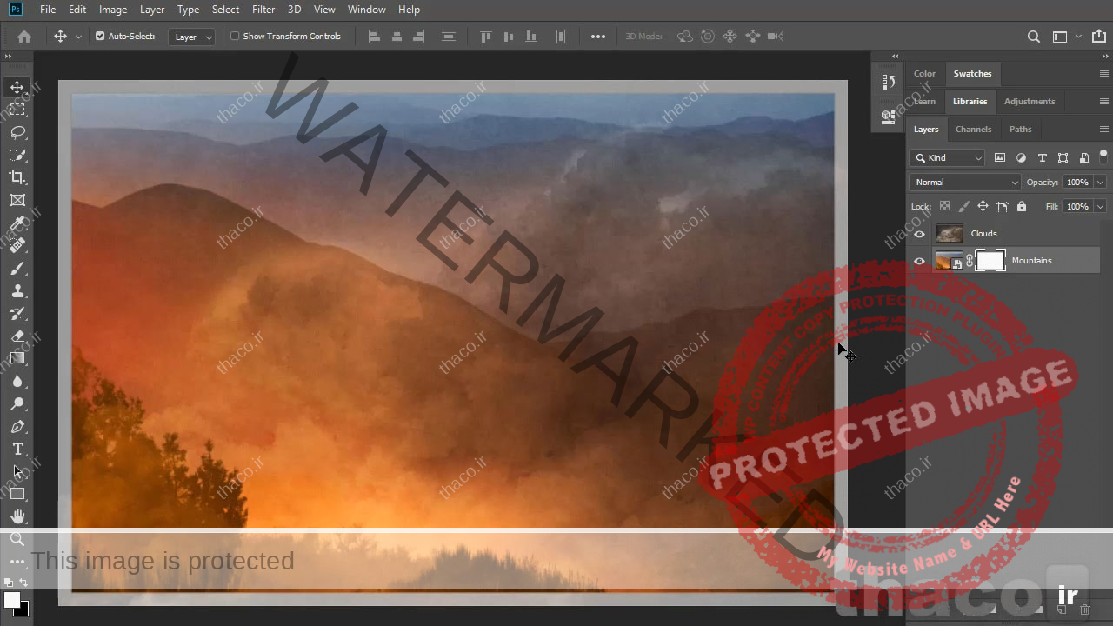Select the Eraser tool

(17, 336)
